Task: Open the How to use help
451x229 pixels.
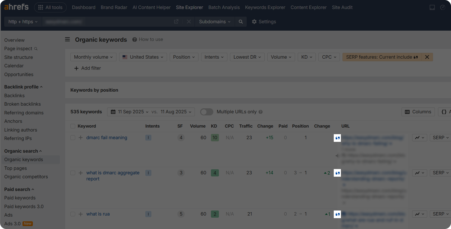Action: pos(148,39)
